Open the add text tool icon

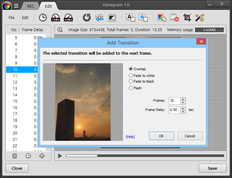[131, 17]
